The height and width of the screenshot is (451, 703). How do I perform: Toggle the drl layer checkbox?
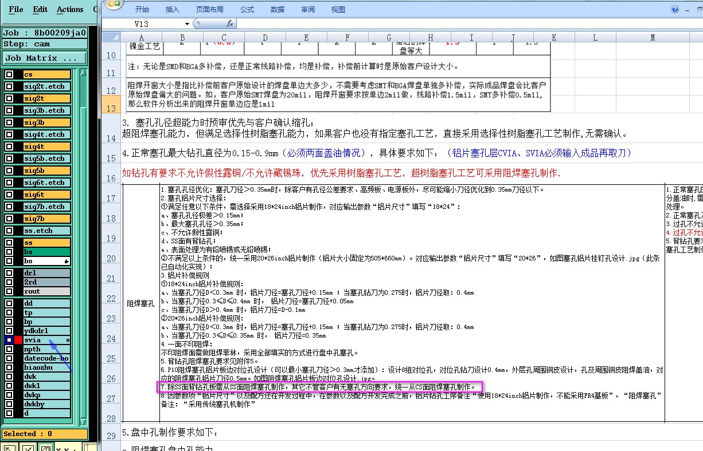pos(9,273)
